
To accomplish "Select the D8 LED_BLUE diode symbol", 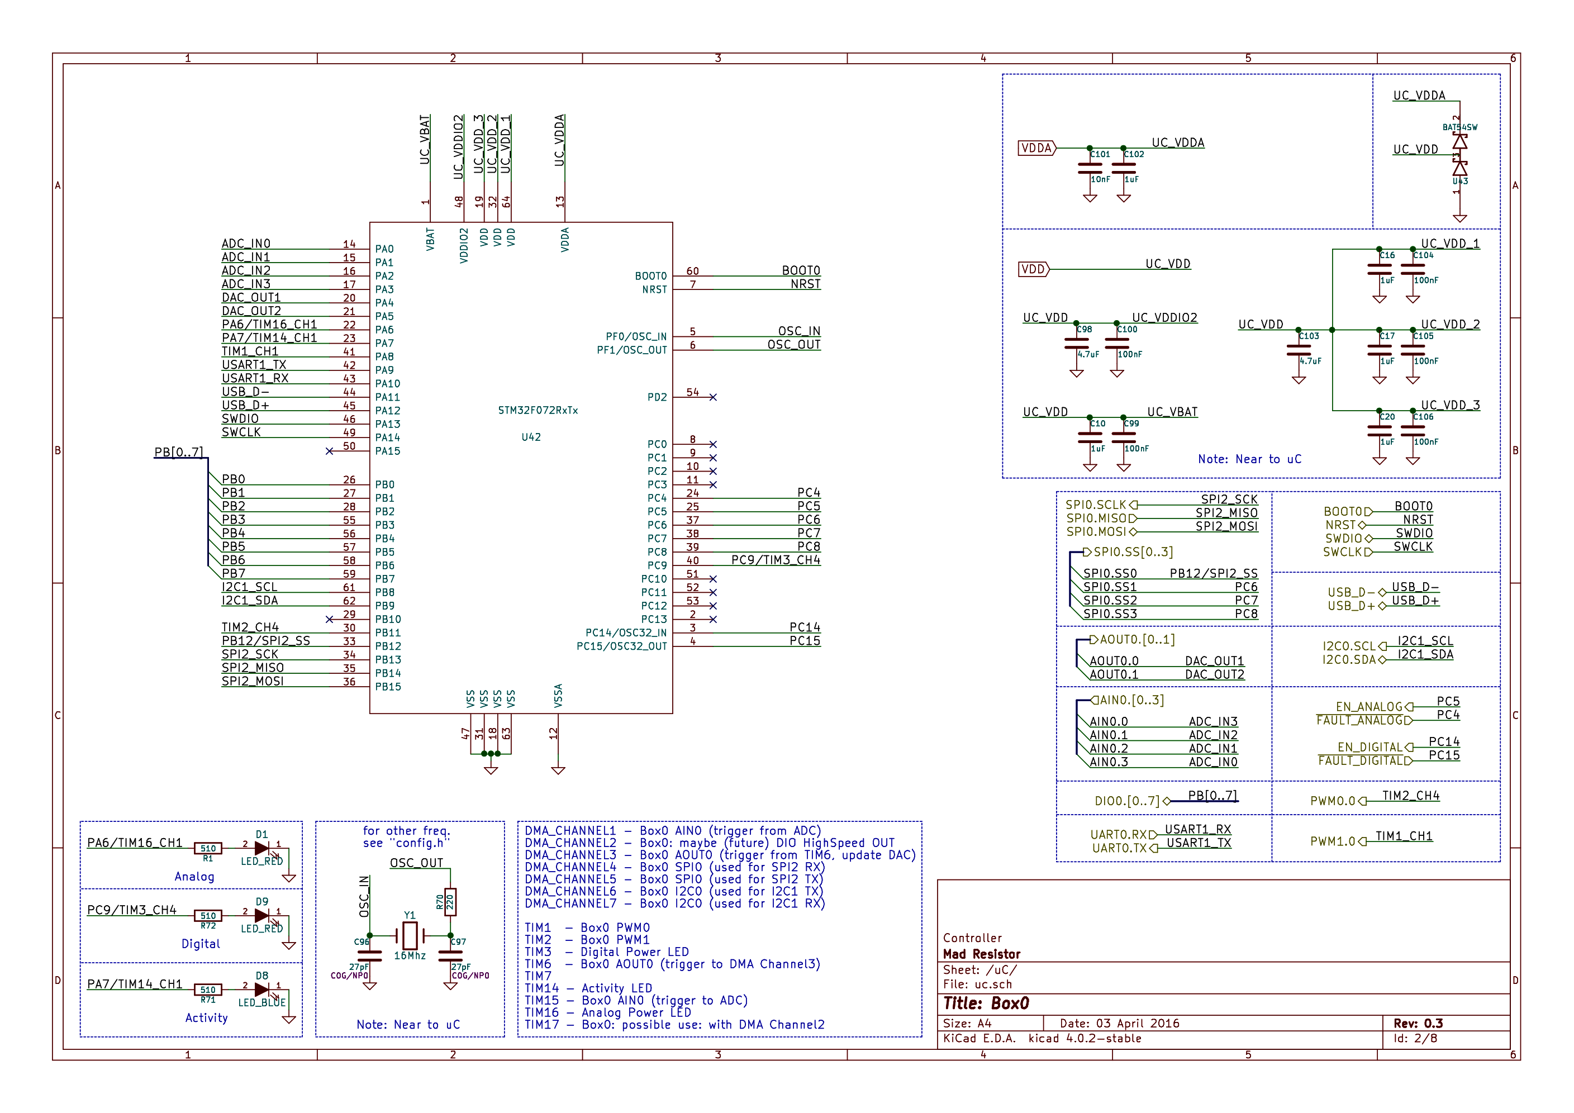I will [262, 990].
